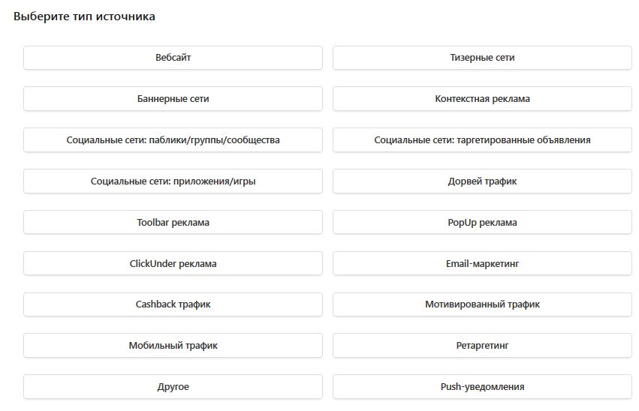Choose Email-маркетинг as source

point(482,264)
